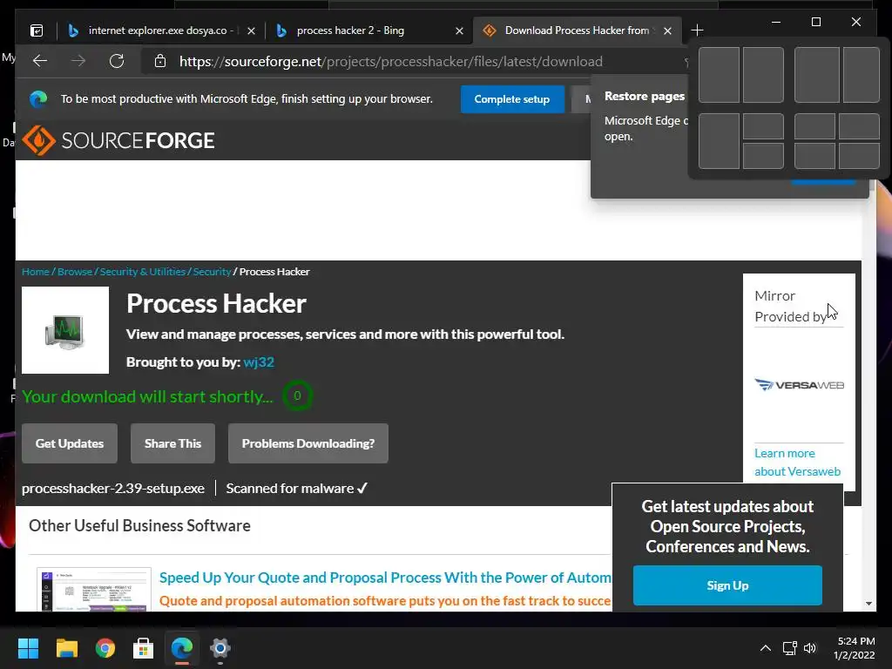Close the process hacker 2 Bing tab
892x669 pixels.
(x=460, y=30)
